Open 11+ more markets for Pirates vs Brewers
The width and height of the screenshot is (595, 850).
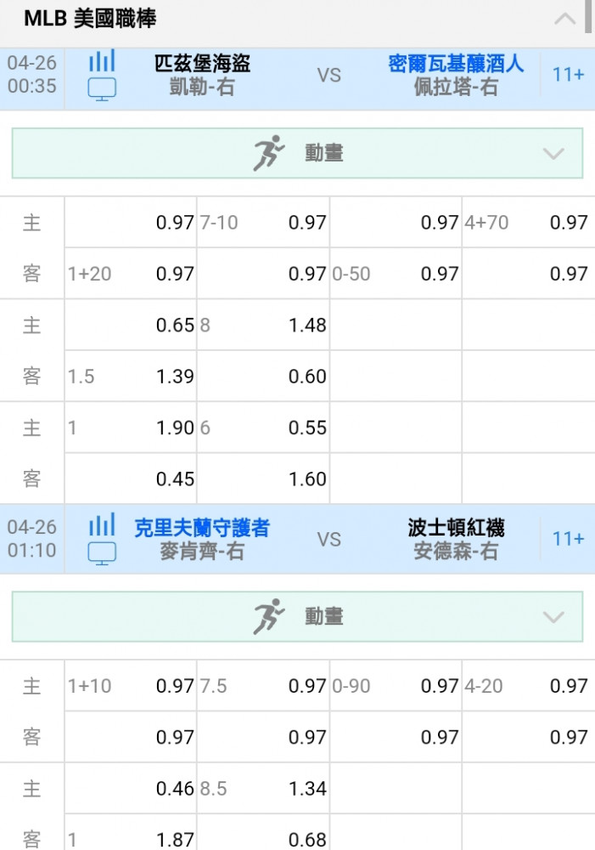click(568, 74)
